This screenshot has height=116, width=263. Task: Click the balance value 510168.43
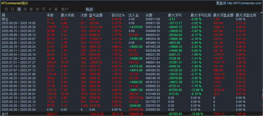coord(153,94)
